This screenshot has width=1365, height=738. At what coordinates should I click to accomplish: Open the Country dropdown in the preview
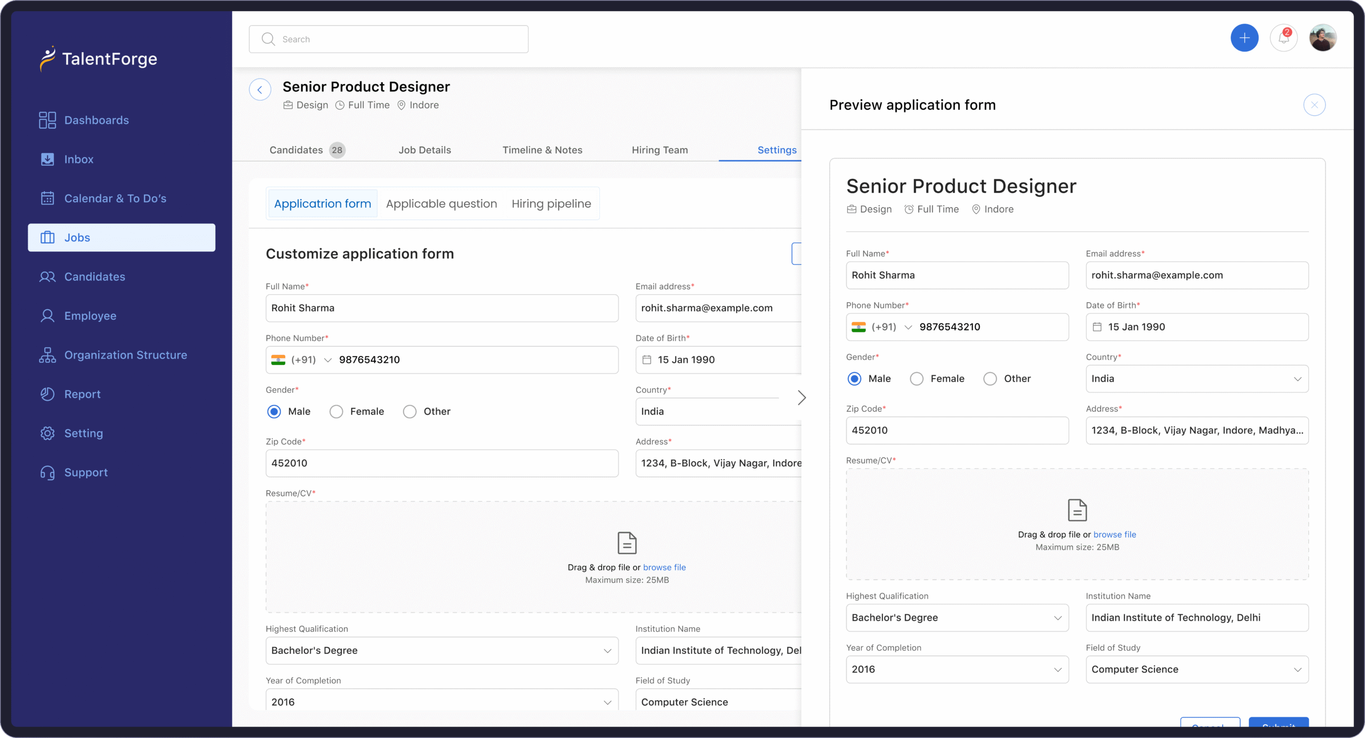pyautogui.click(x=1197, y=379)
